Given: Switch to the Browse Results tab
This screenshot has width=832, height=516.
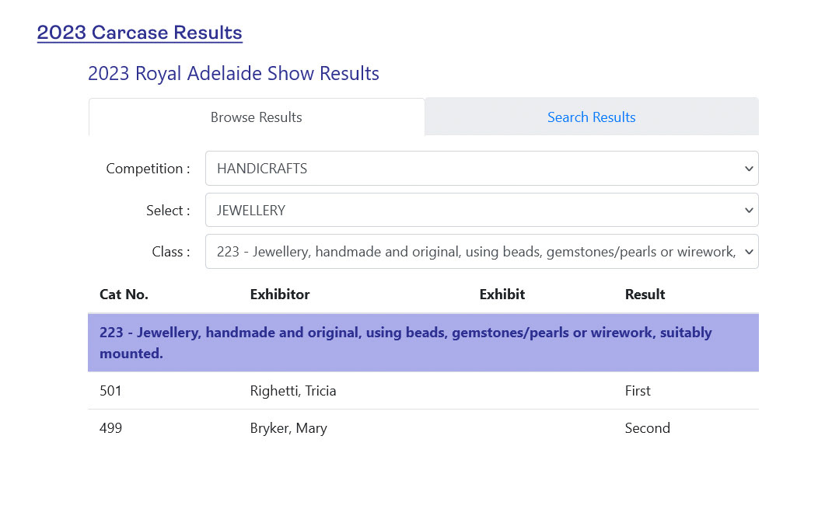Looking at the screenshot, I should click(x=257, y=117).
